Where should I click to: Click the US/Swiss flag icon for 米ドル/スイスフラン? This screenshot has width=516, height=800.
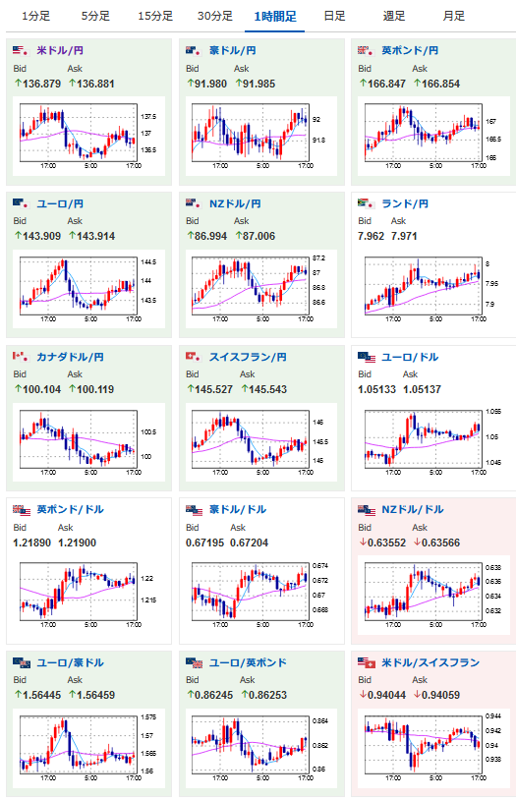[367, 662]
